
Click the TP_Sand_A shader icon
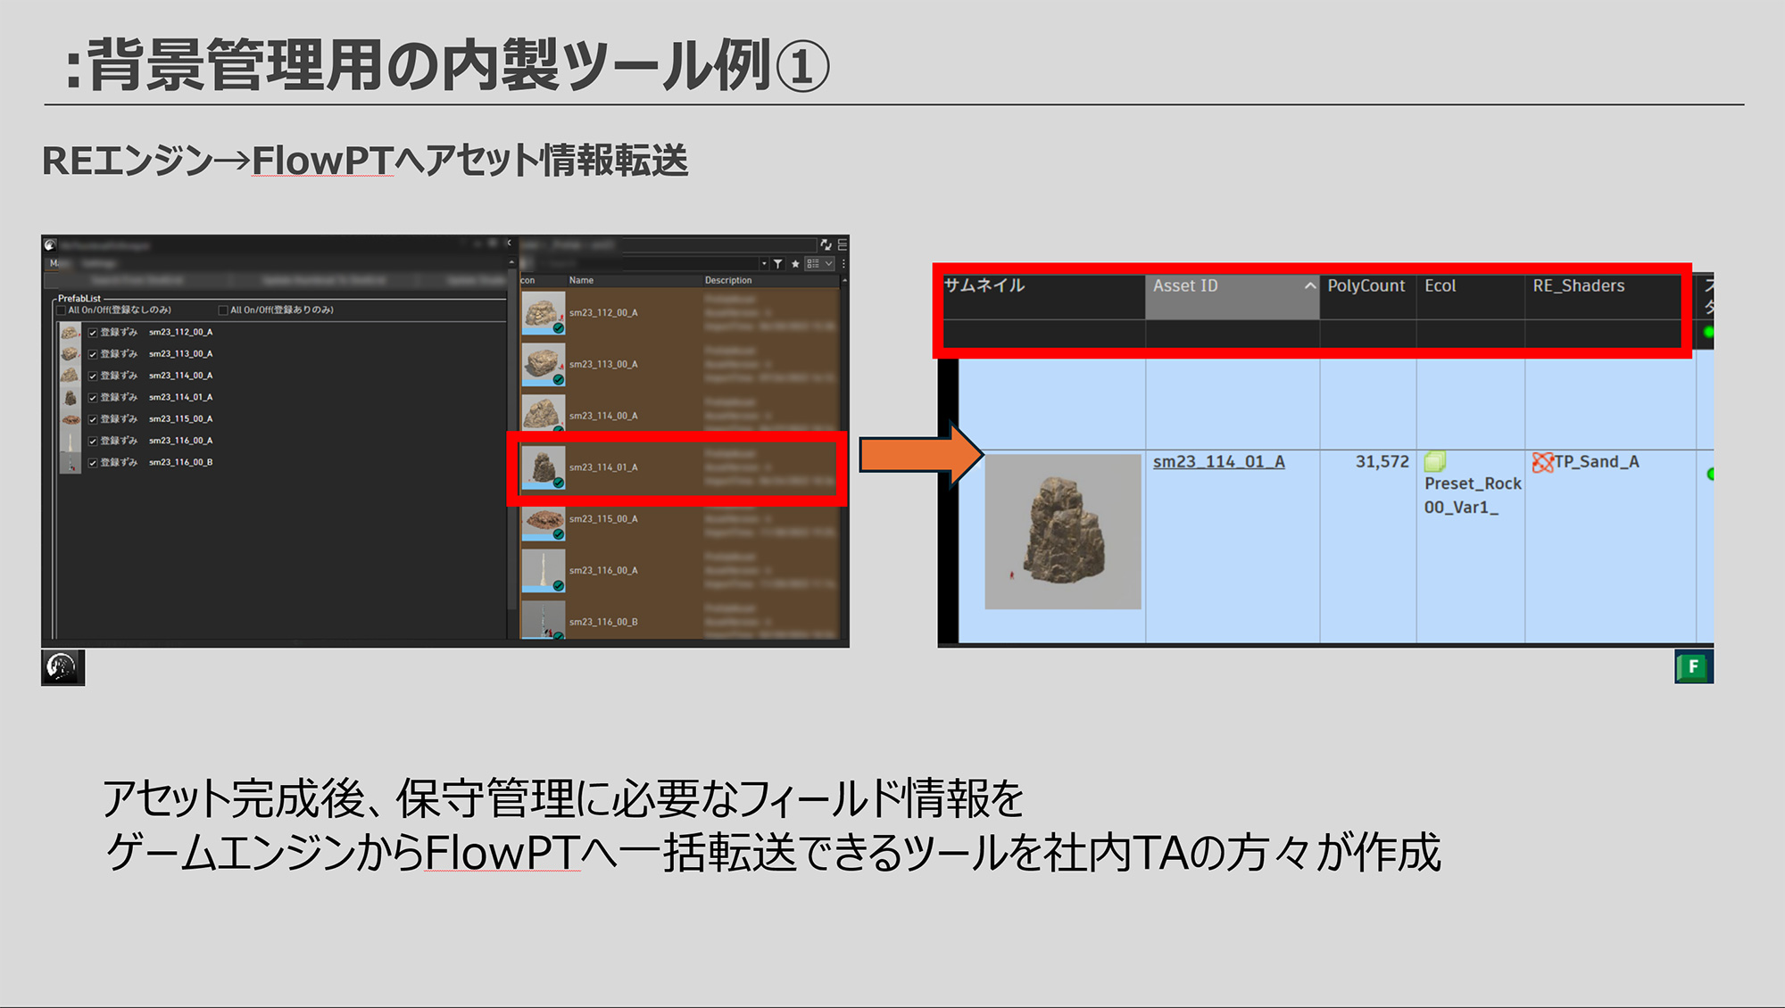click(1543, 461)
